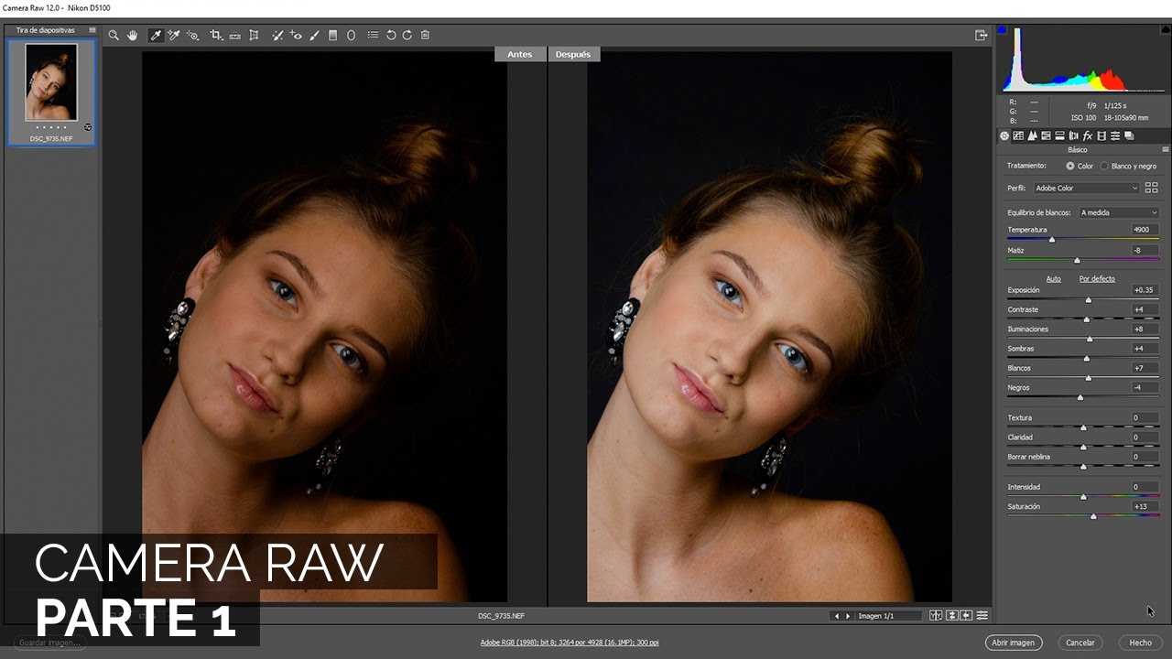
Task: Open the profile browser grid icon
Action: 1152,188
